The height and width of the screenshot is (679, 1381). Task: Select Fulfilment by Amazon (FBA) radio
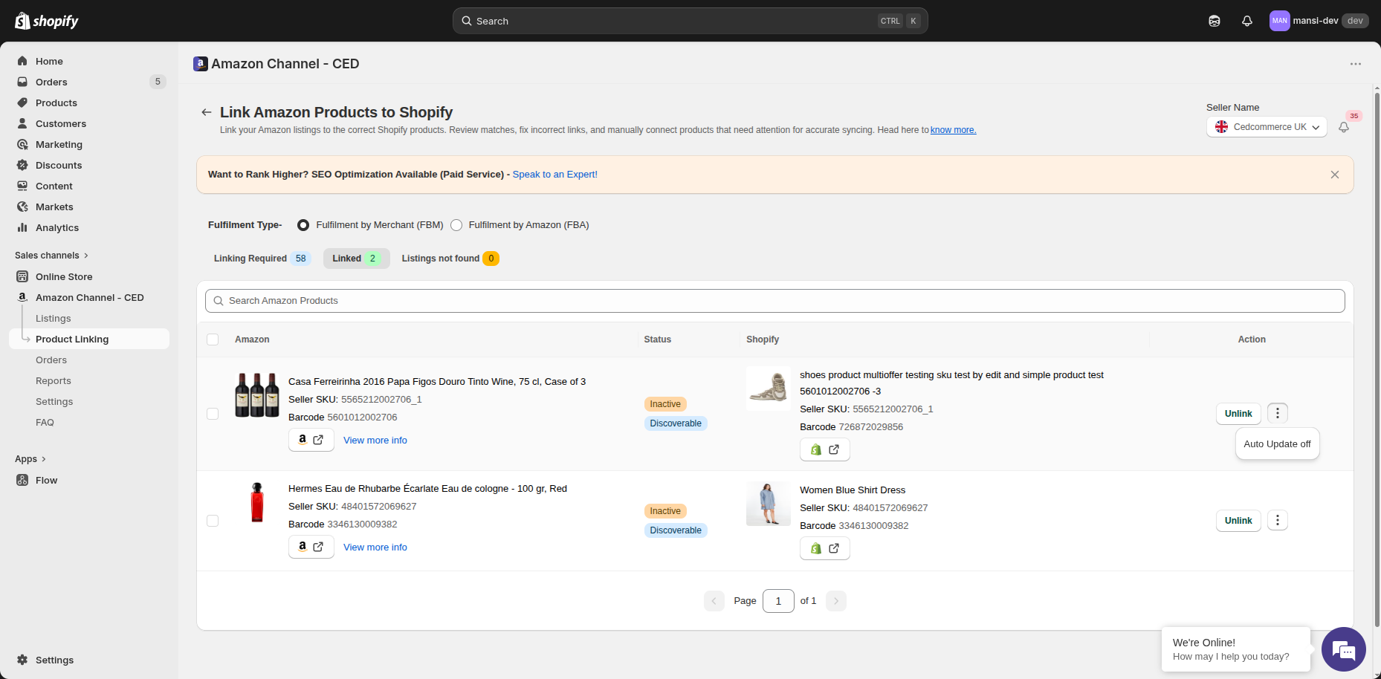point(456,225)
